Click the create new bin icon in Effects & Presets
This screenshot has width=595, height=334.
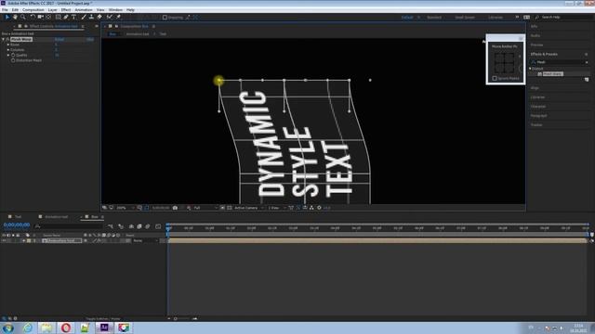click(x=587, y=80)
